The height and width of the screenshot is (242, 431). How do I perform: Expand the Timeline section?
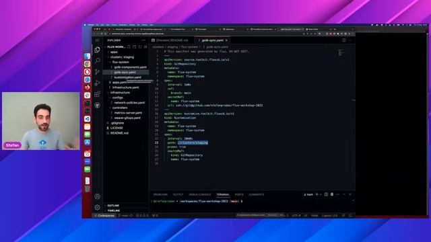click(114, 210)
